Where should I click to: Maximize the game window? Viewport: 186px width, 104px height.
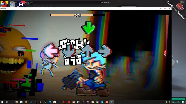pos(165,8)
